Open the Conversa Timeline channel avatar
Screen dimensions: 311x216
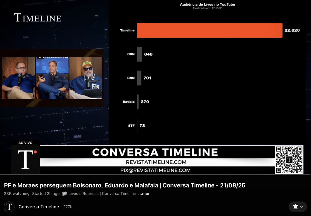pos(9,207)
